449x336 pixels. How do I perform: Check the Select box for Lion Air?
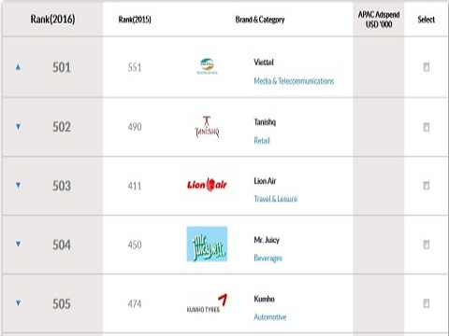426,186
